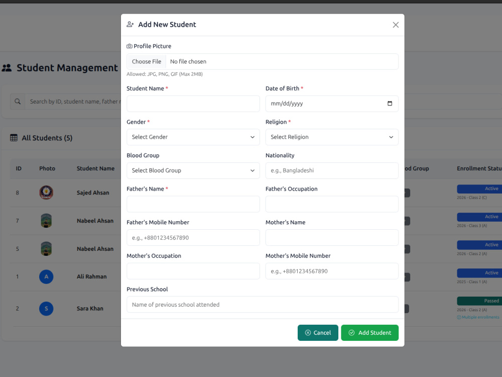Open the Select Gender dropdown
Screen dimensions: 502x377
coord(193,137)
